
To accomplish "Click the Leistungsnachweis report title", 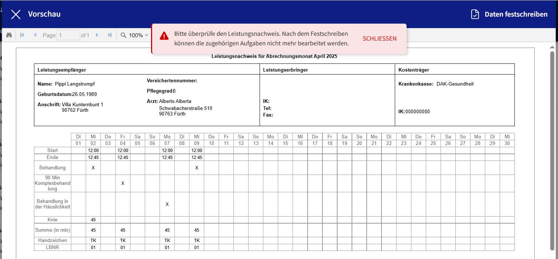I will [x=274, y=56].
